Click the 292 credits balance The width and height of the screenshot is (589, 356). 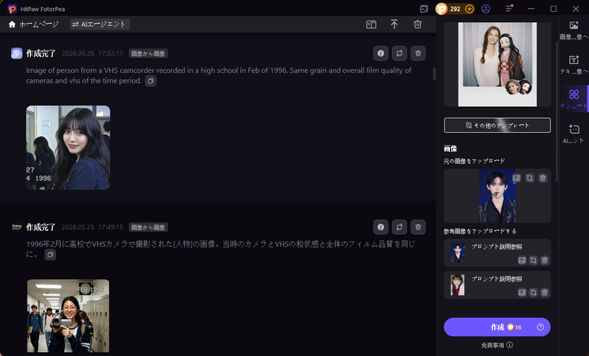tap(455, 9)
